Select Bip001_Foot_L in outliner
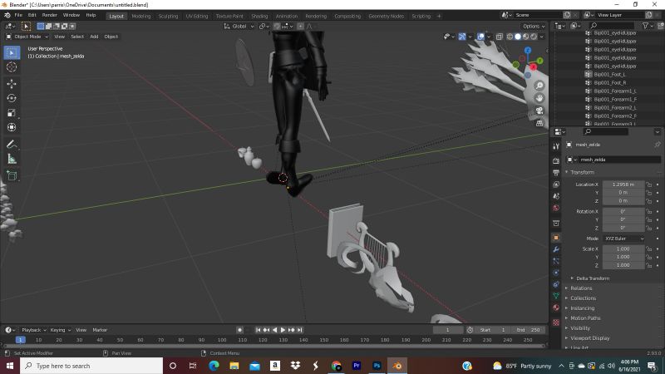The height and width of the screenshot is (374, 665). point(609,74)
